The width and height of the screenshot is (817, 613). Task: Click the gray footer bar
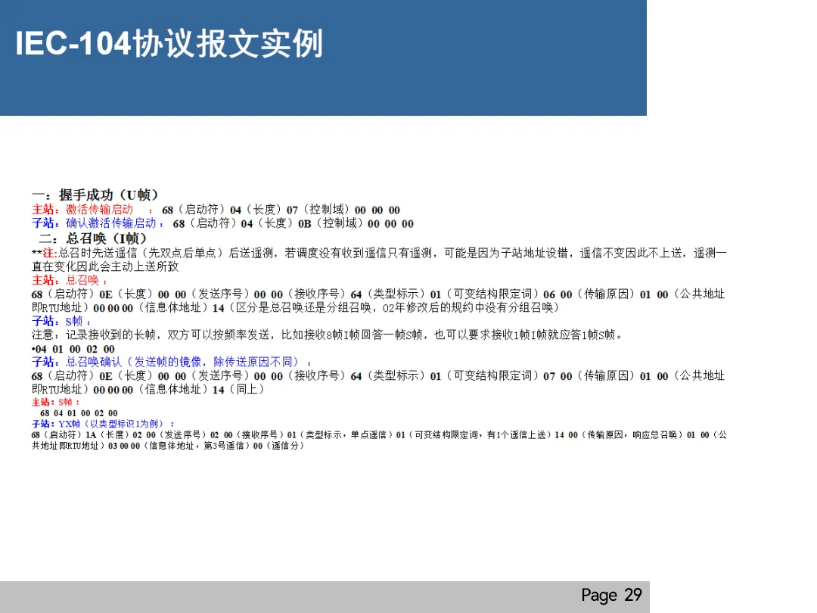pos(303,595)
